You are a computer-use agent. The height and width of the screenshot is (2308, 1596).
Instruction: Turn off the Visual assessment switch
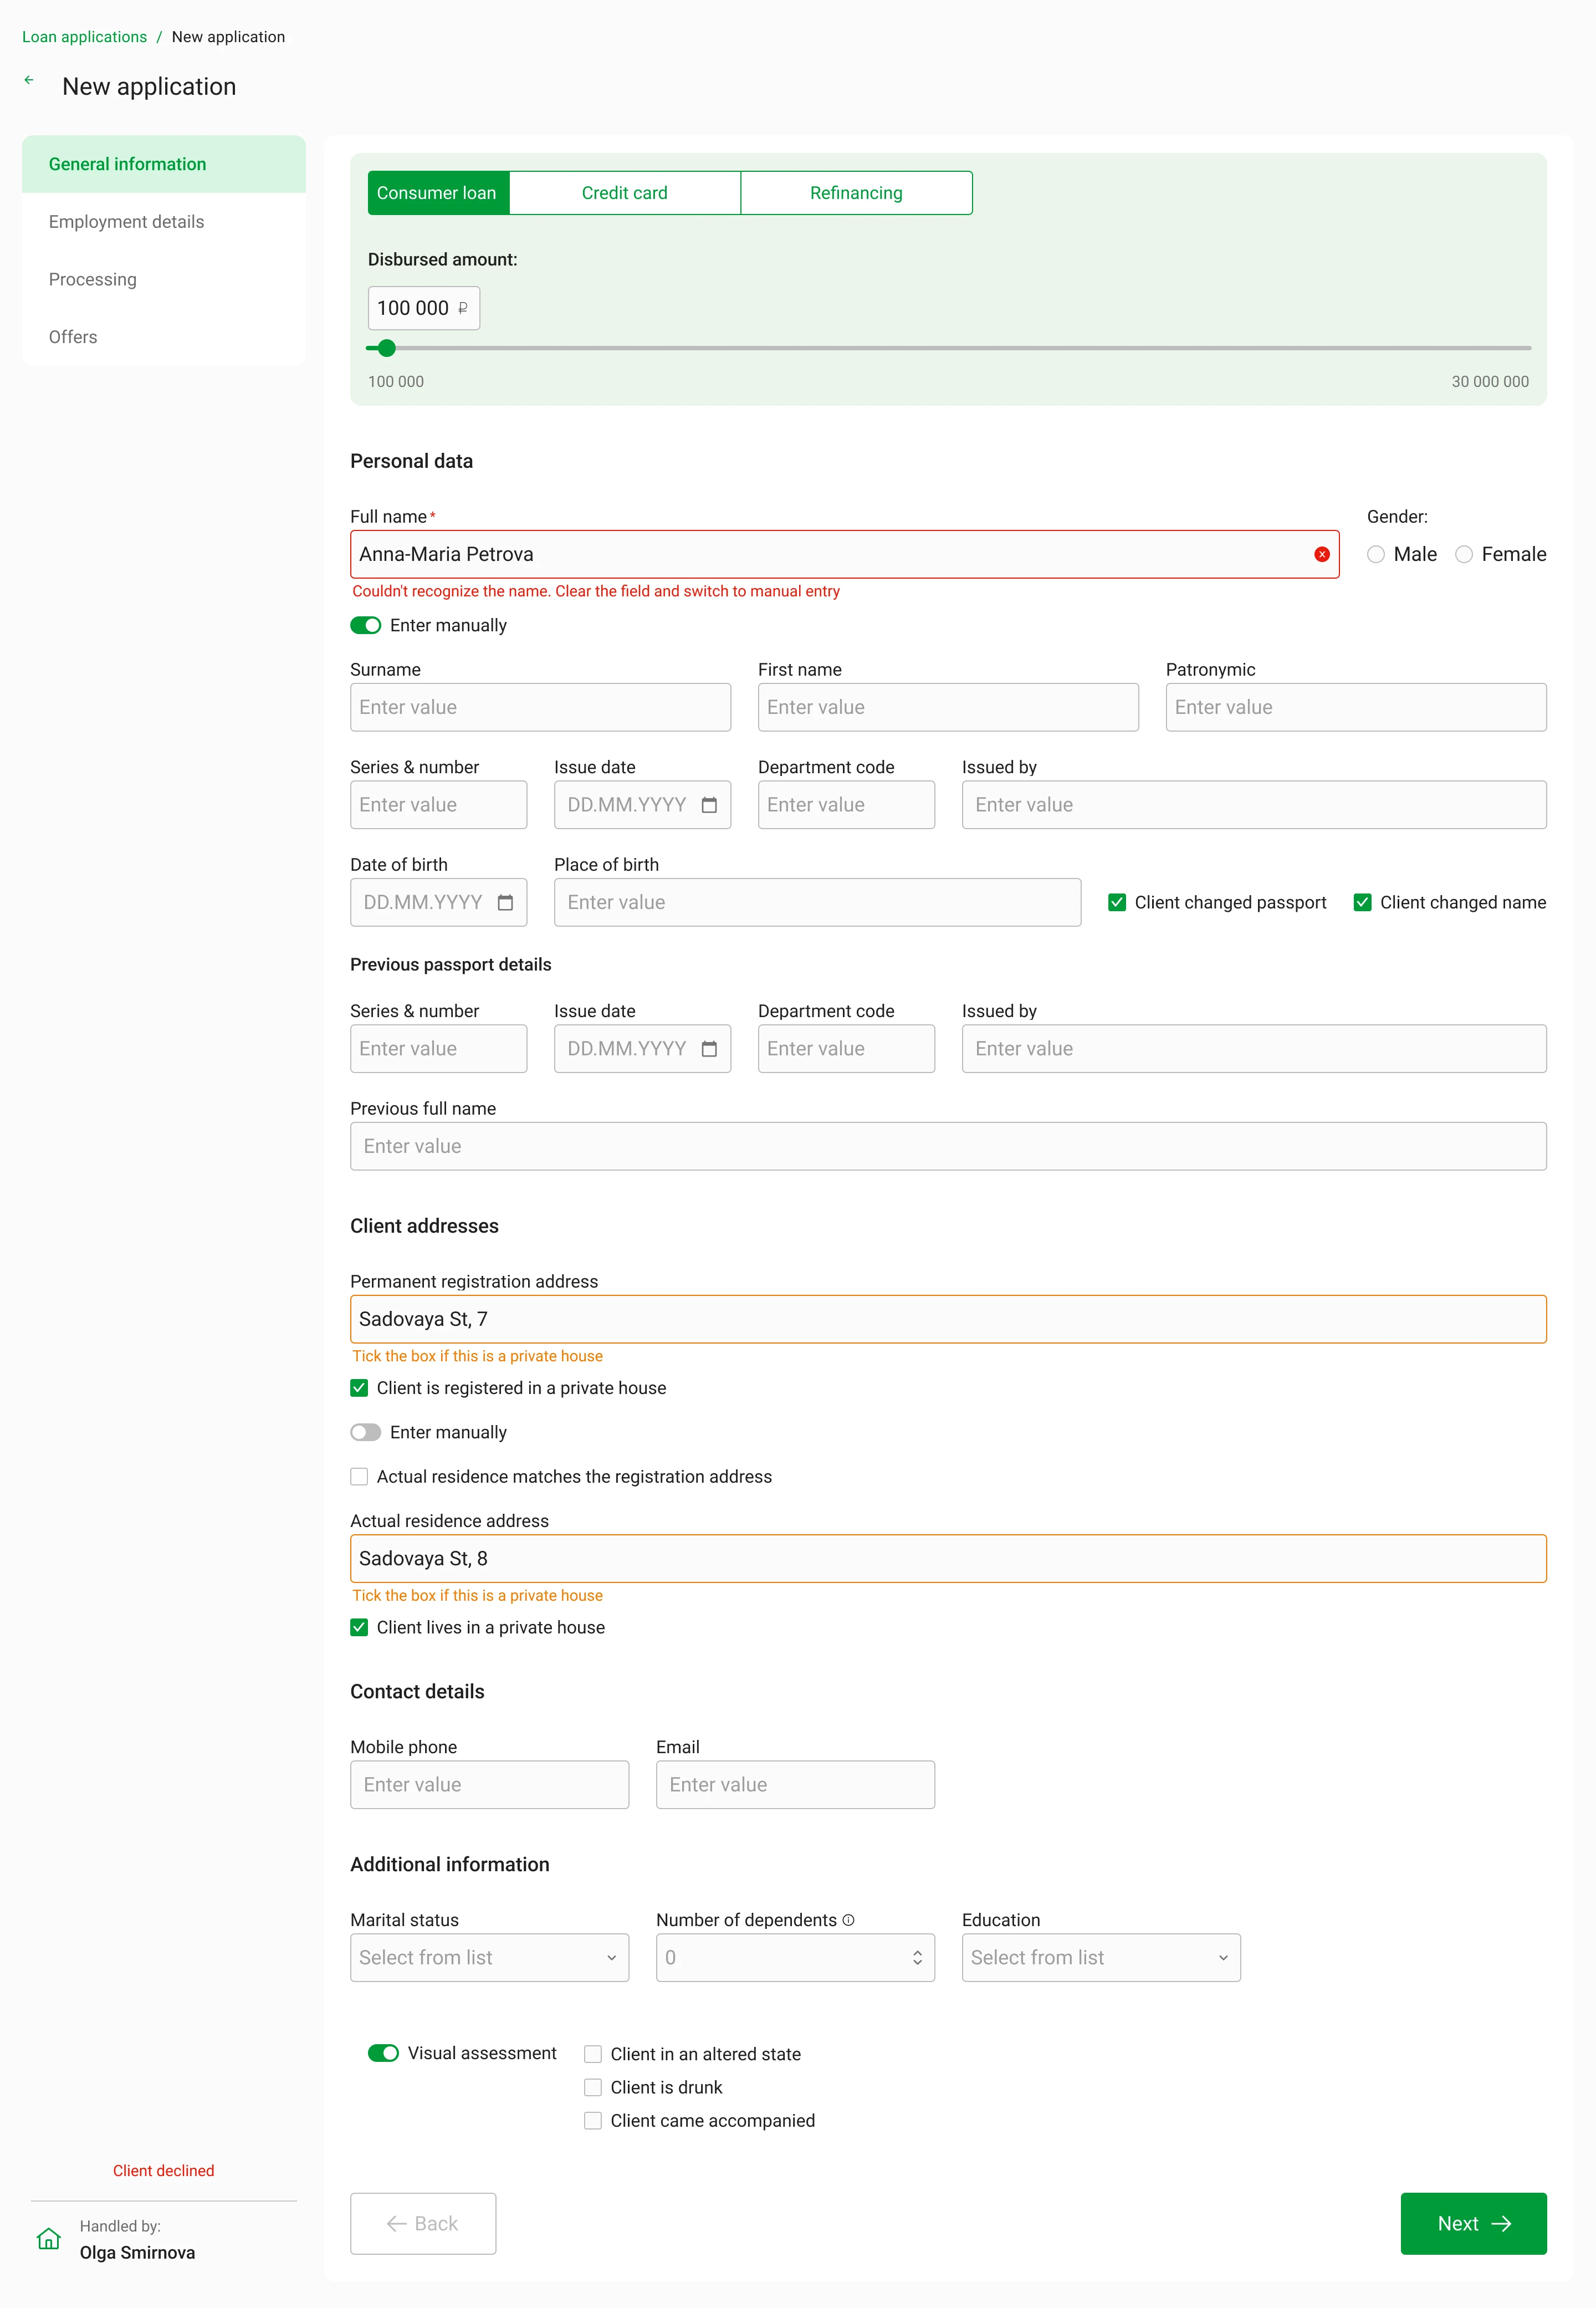383,2053
